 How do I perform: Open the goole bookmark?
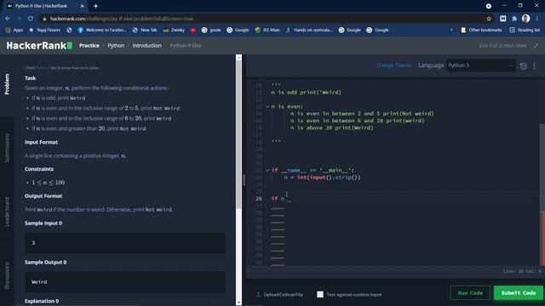pyautogui.click(x=211, y=31)
